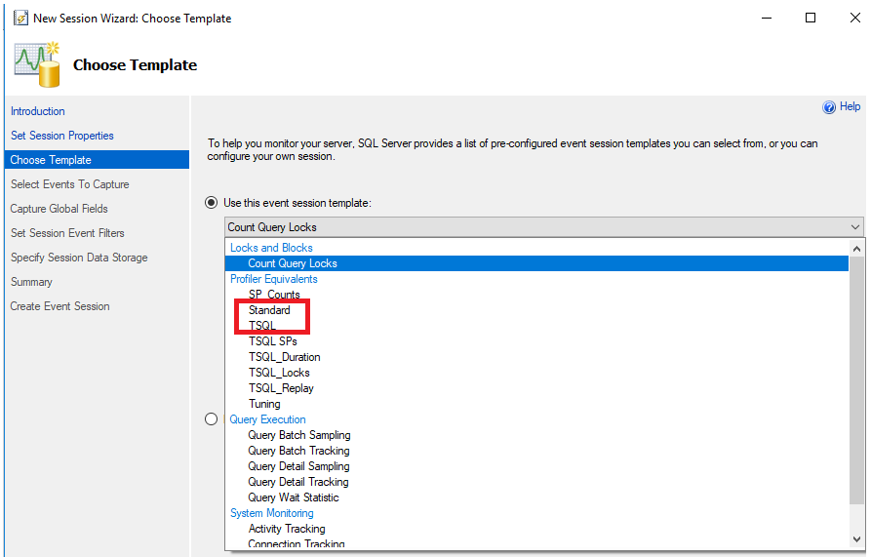Click the scroll down arrow of the template list
This screenshot has height=557, width=871.
coord(856,538)
